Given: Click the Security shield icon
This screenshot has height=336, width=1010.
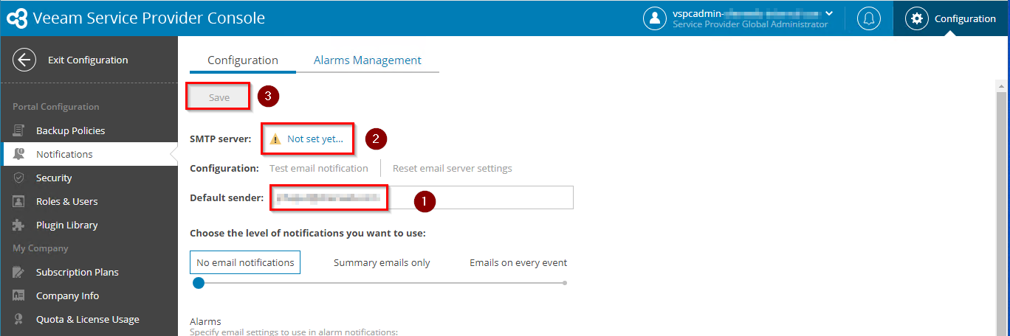Looking at the screenshot, I should point(19,178).
